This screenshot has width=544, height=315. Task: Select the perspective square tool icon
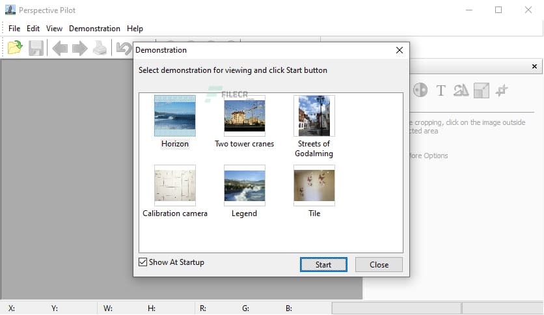pos(481,90)
